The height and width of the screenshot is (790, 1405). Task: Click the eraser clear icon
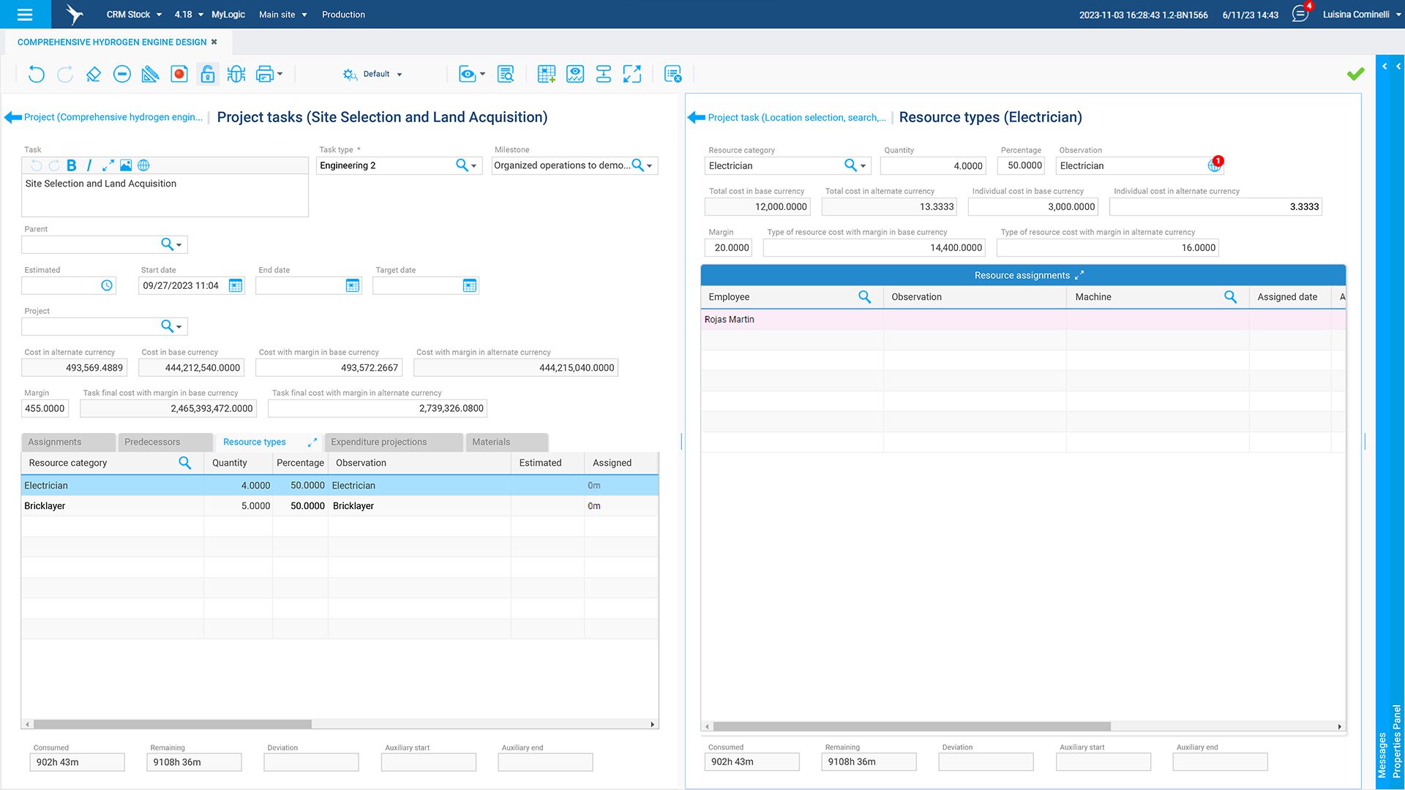[x=93, y=74]
